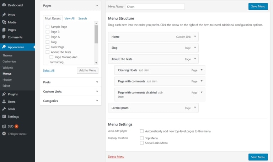Check the Front Page checkbox
Image resolution: width=273 pixels, height=162 pixels.
(x=47, y=47)
